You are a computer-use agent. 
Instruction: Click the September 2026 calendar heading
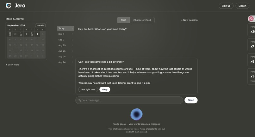point(16,26)
